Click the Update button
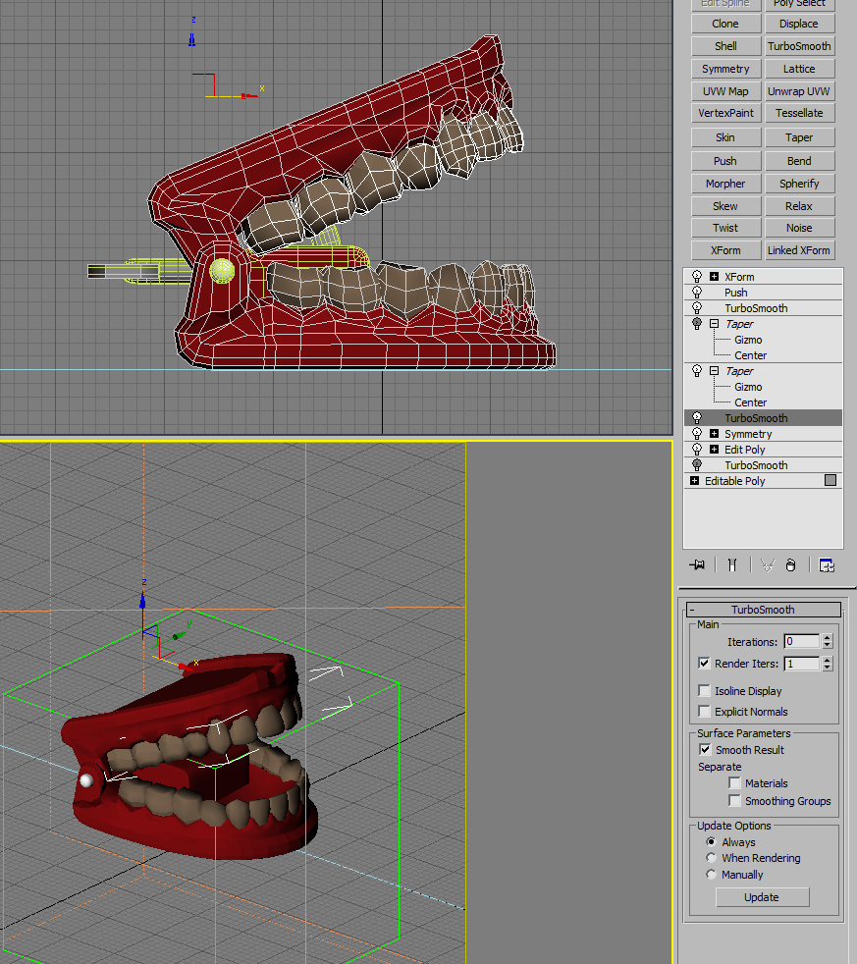Screen dimensions: 857x964 point(762,897)
